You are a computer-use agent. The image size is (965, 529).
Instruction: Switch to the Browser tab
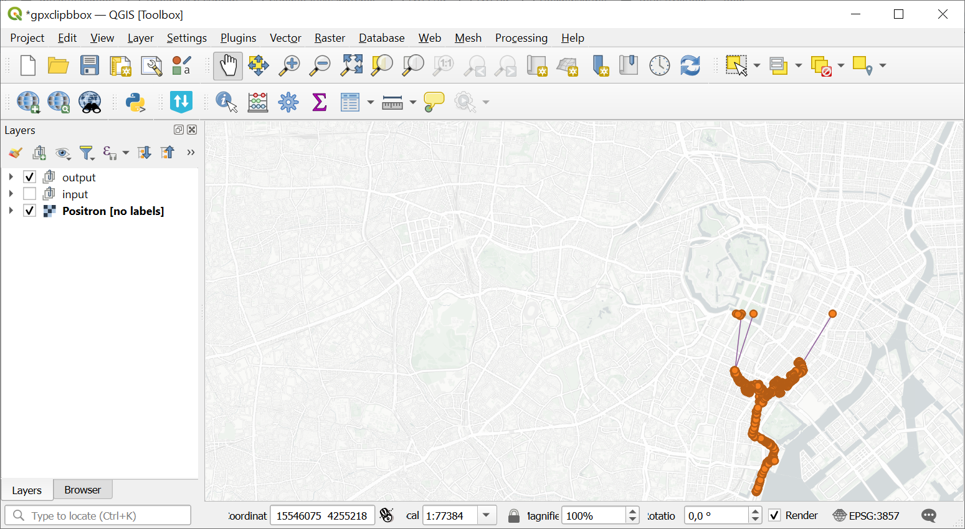coord(82,490)
